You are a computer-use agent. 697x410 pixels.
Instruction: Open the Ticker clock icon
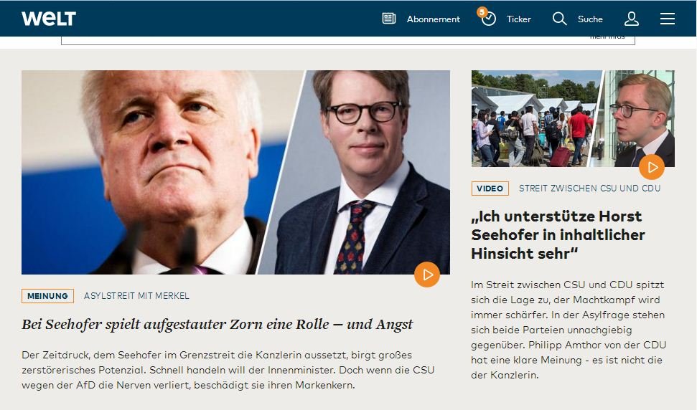tap(488, 19)
